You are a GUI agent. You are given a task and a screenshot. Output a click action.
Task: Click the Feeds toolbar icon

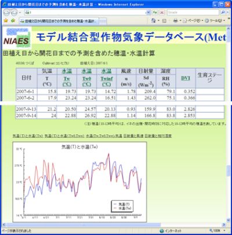164,21
